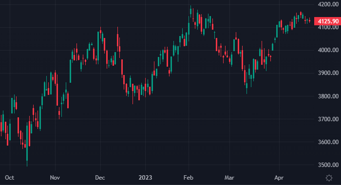Click the Feb label on time axis
This screenshot has width=341, height=185.
click(x=189, y=178)
